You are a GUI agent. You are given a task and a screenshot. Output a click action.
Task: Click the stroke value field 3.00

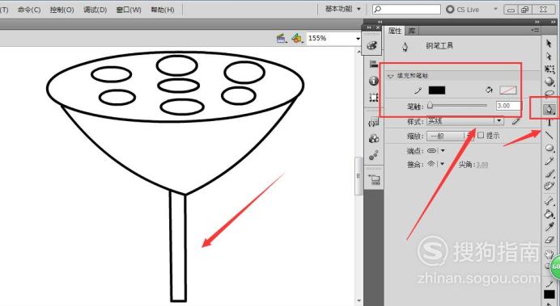tap(508, 106)
